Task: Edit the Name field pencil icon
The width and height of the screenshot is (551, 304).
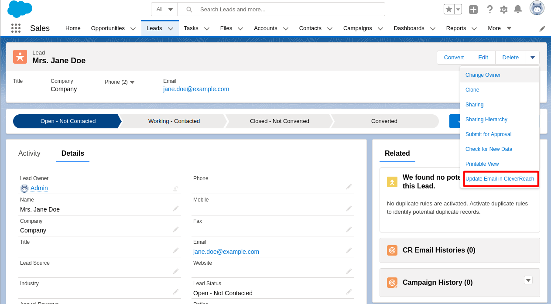Action: tap(176, 208)
